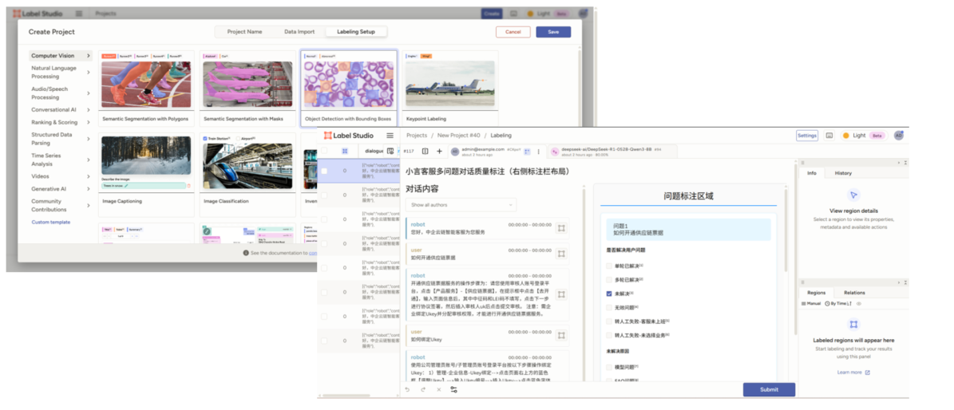
Task: Open Manual grouping dropdown in Regions panel
Action: [x=811, y=303]
